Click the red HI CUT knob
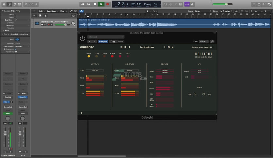Screen dimensions: 273x158 click(x=112, y=56)
